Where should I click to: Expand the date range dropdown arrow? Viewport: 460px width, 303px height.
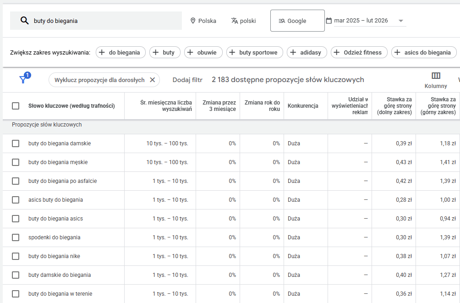tap(401, 21)
